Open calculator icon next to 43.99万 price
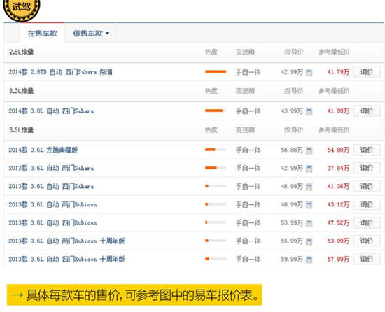The width and height of the screenshot is (385, 312). pos(309,111)
